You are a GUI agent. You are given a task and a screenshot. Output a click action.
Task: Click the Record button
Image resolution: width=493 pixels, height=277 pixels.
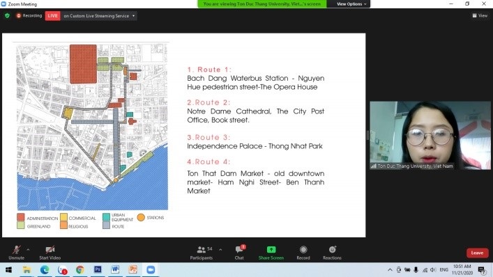tap(303, 253)
